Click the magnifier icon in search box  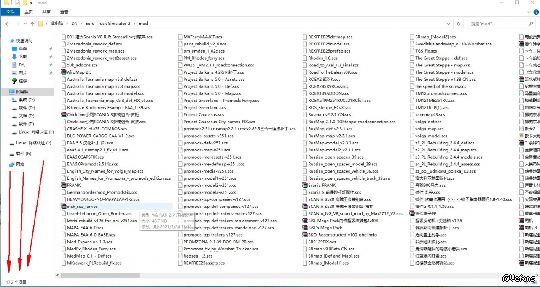pos(531,24)
